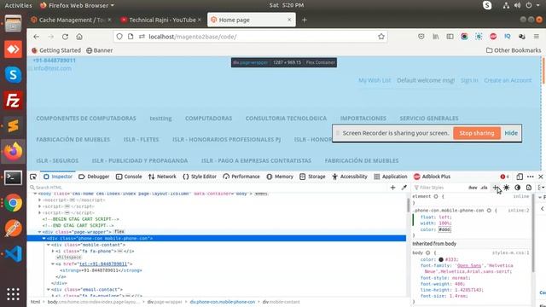The width and height of the screenshot is (546, 307).
Task: Expand the noscript node
Action: click(x=39, y=200)
